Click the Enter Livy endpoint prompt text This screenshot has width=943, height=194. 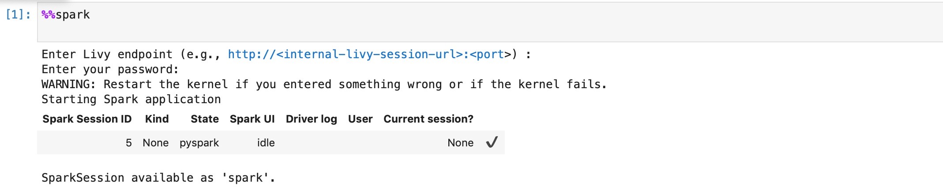click(107, 54)
